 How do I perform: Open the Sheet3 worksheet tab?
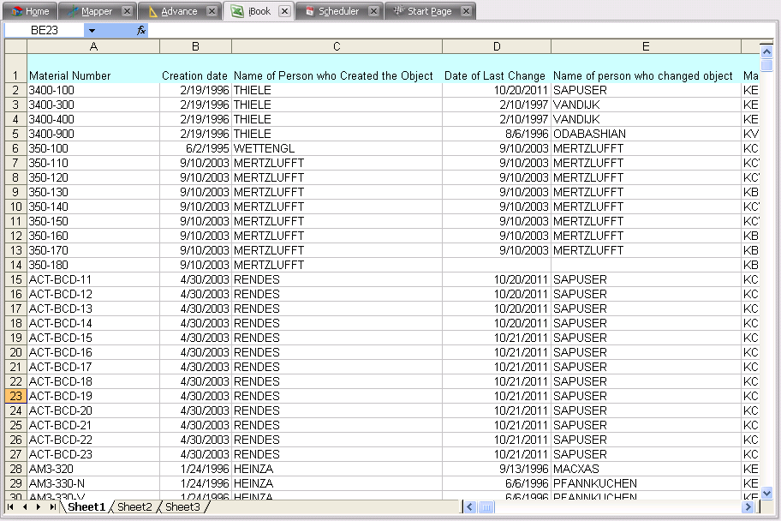(x=182, y=507)
